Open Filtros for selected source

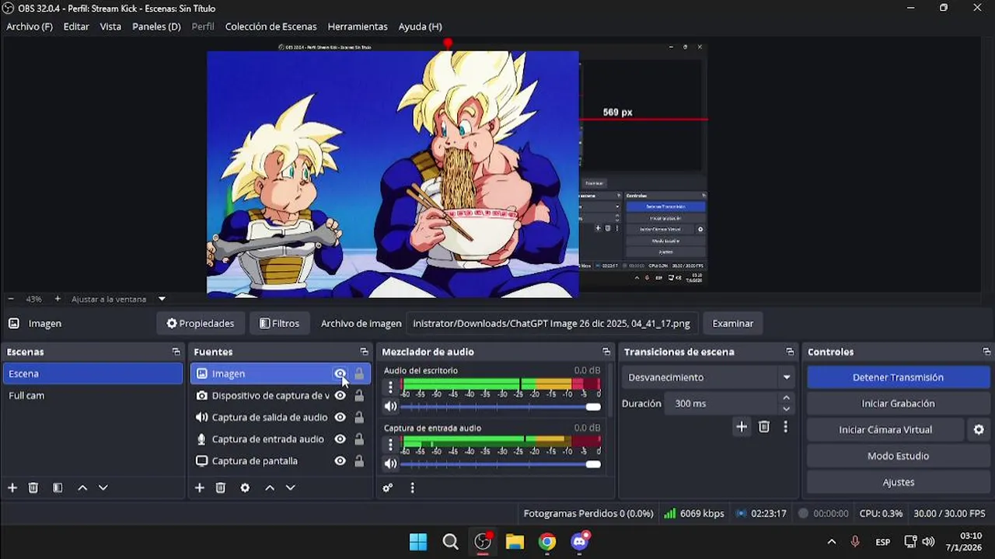click(x=279, y=323)
